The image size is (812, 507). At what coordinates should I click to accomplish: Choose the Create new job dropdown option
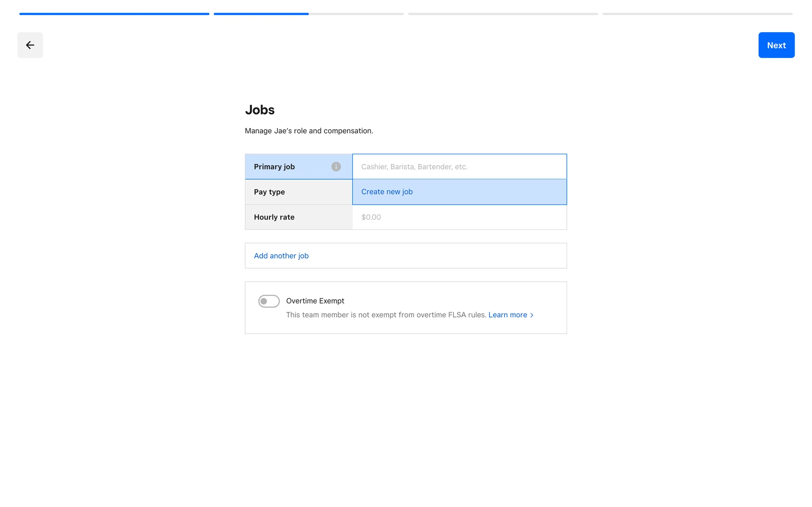387,192
